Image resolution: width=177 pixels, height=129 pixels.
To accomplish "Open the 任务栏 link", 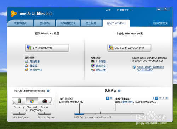I will tap(33, 65).
